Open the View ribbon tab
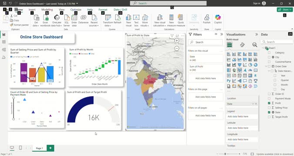The height and width of the screenshot is (156, 294). pyautogui.click(x=61, y=10)
